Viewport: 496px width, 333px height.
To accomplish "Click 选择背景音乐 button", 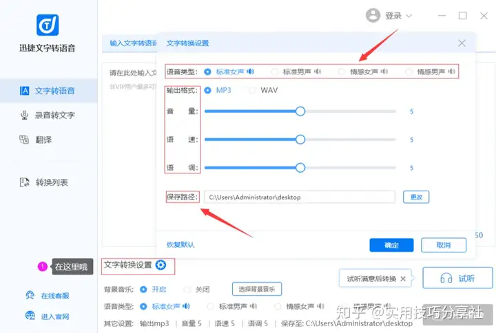I will point(257,289).
